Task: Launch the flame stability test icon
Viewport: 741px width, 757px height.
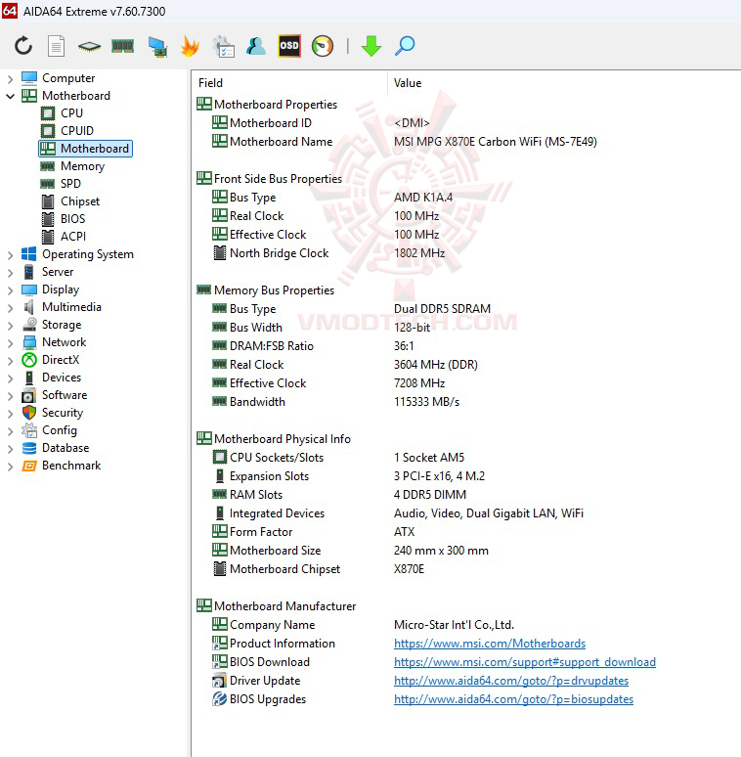Action: 190,46
